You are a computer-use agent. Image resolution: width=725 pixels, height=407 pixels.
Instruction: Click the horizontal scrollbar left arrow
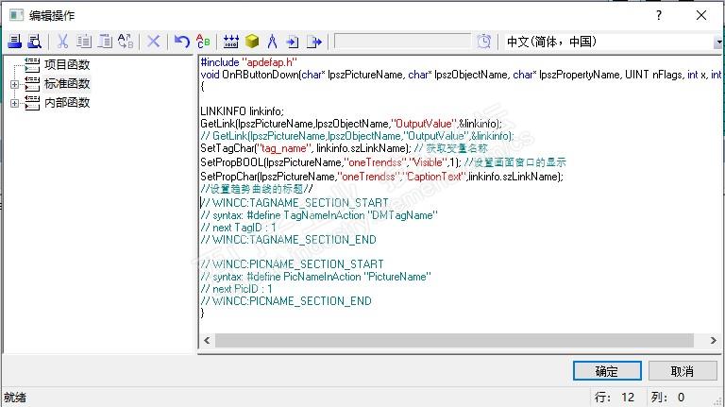tap(207, 340)
